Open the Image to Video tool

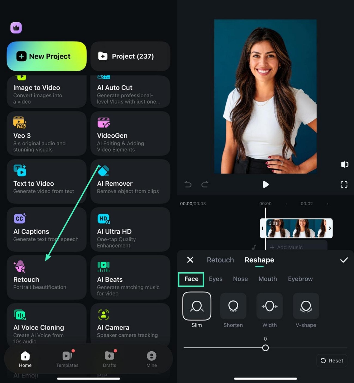(47, 91)
